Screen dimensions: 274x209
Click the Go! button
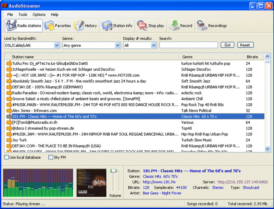[x=227, y=45]
